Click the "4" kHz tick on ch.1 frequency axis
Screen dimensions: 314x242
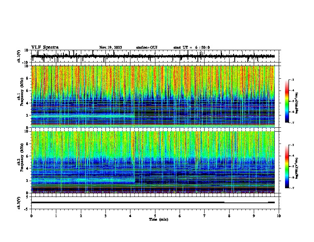tap(27, 103)
